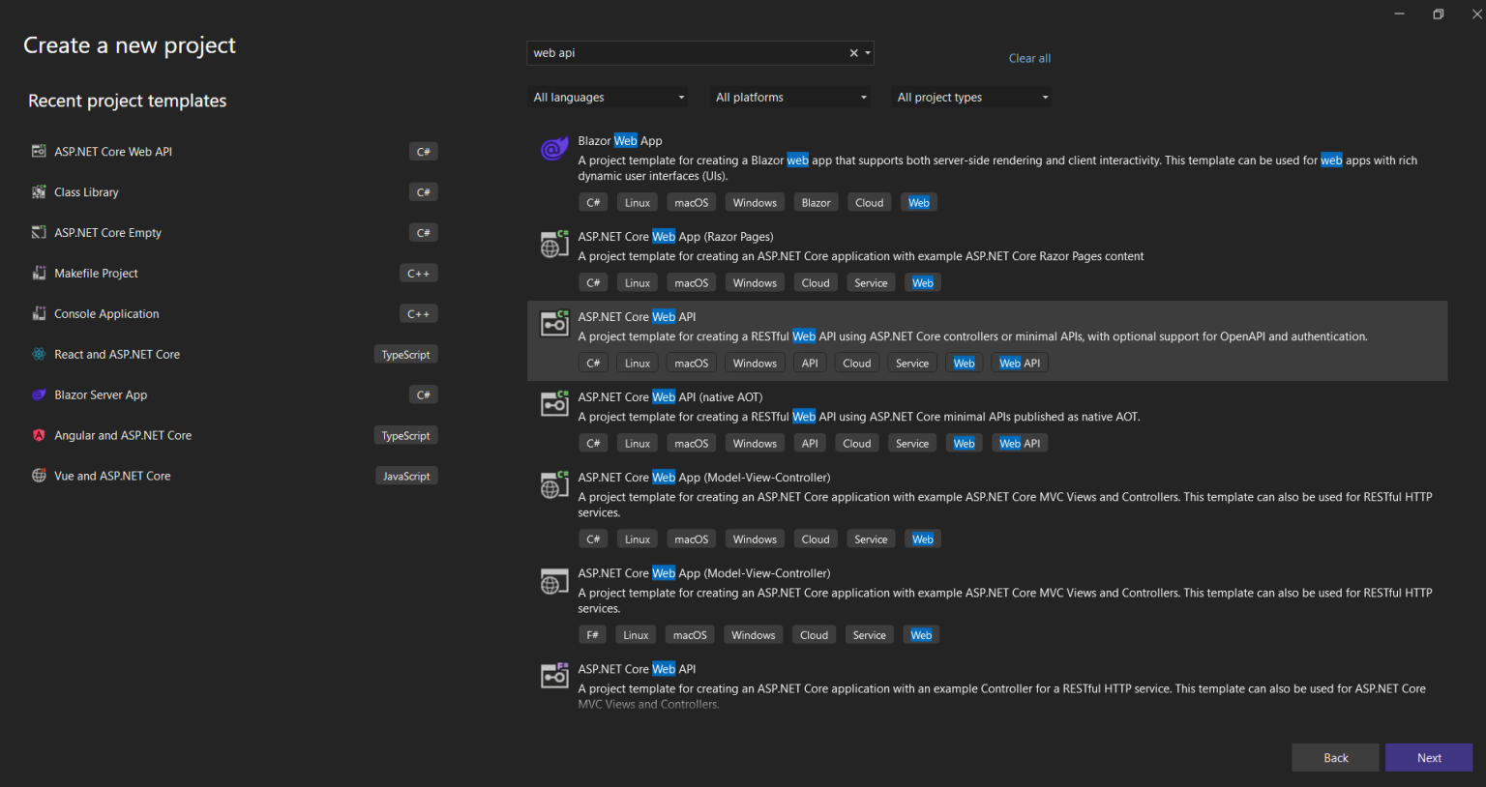Select the React and ASP.NET Core icon
1486x787 pixels.
point(39,354)
